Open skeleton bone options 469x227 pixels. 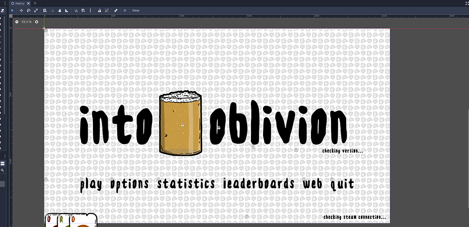(x=116, y=10)
